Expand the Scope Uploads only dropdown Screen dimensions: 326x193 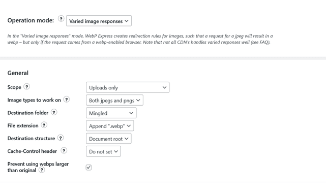pyautogui.click(x=128, y=87)
